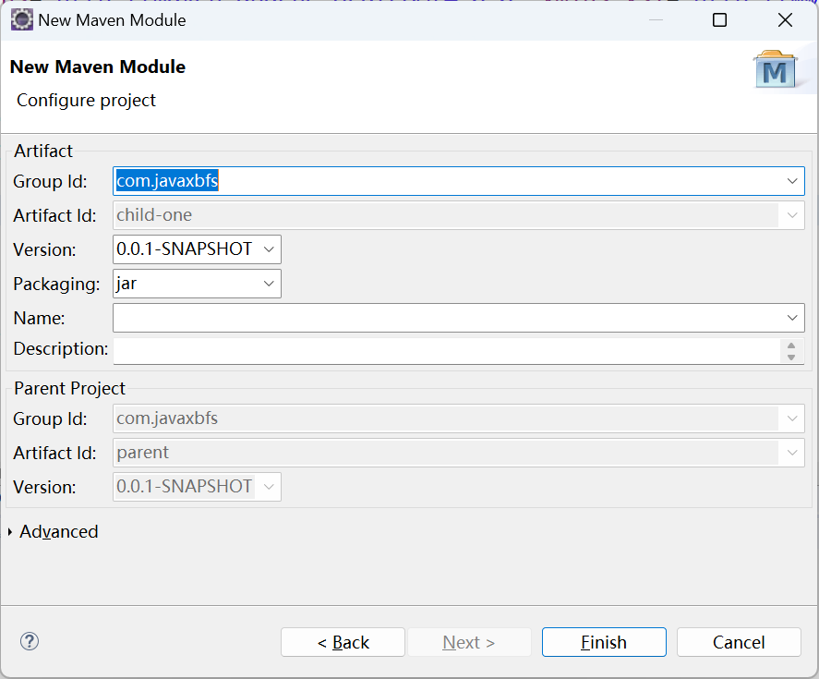Click the Description field down arrow
The height and width of the screenshot is (679, 819).
(791, 357)
